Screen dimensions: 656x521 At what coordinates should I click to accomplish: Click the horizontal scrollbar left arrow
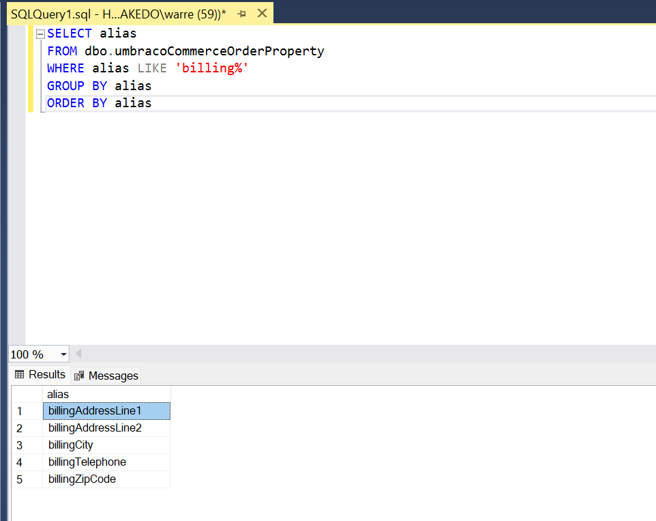pyautogui.click(x=78, y=354)
